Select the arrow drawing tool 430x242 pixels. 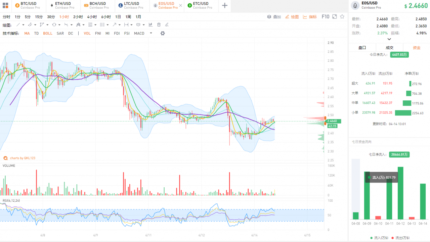(114, 25)
